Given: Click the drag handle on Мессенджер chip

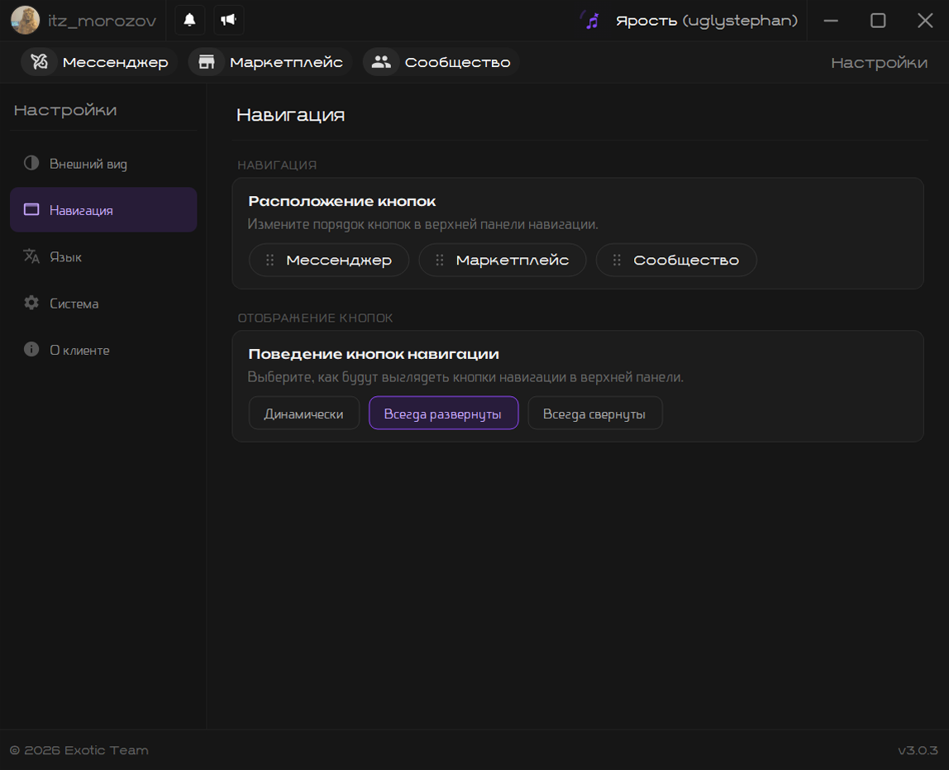Looking at the screenshot, I should (x=270, y=261).
